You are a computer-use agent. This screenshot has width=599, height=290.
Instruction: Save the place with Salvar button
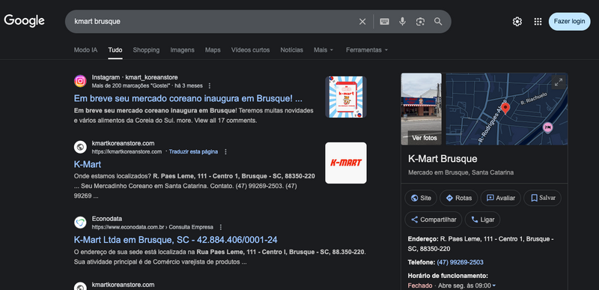[x=542, y=198]
